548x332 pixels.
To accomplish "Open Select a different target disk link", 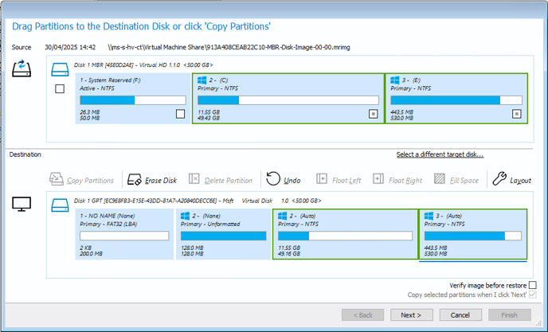I will click(440, 154).
